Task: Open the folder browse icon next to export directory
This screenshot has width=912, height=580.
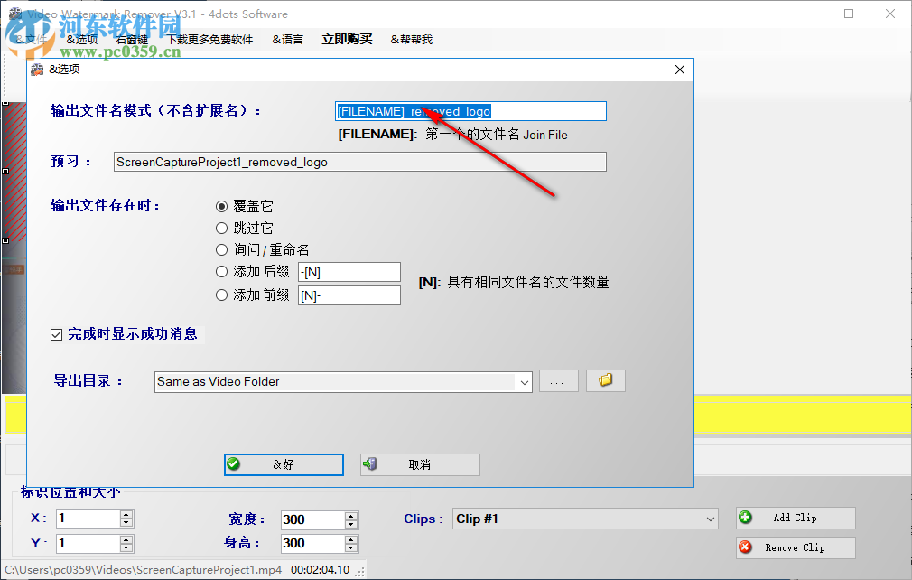Action: pos(605,380)
